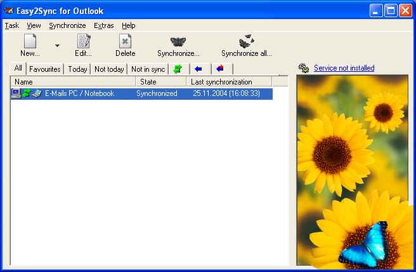The width and height of the screenshot is (416, 272).
Task: Select the blue left arrow filter tab
Action: click(198, 69)
